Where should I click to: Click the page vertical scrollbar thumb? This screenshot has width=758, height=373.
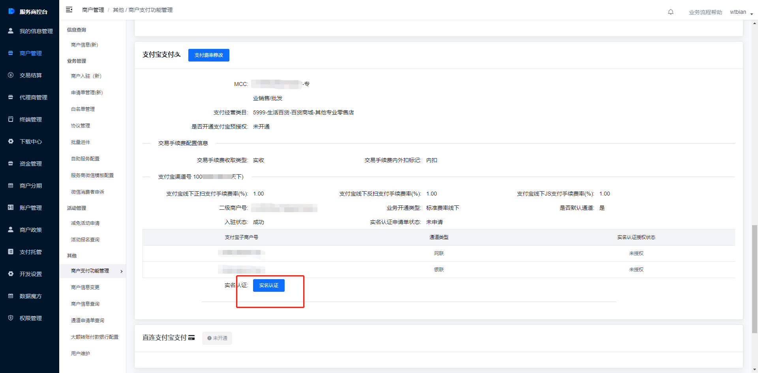point(754,279)
